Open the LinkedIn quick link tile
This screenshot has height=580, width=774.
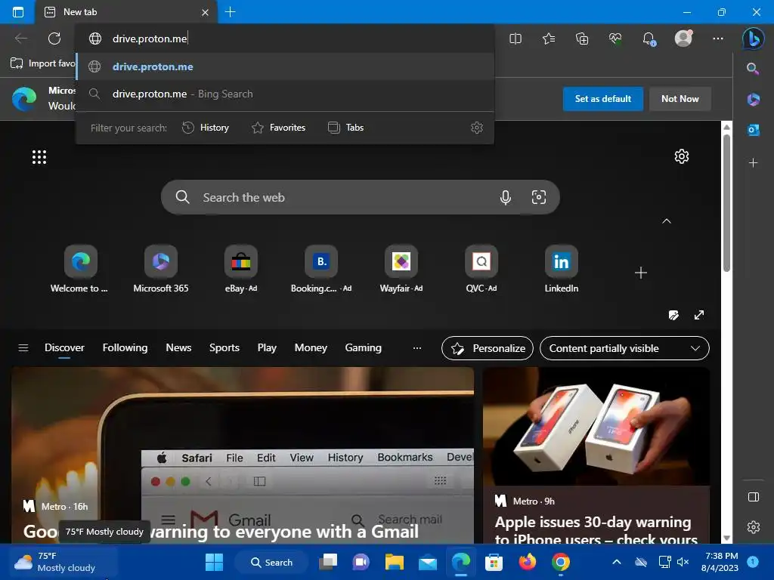562,270
